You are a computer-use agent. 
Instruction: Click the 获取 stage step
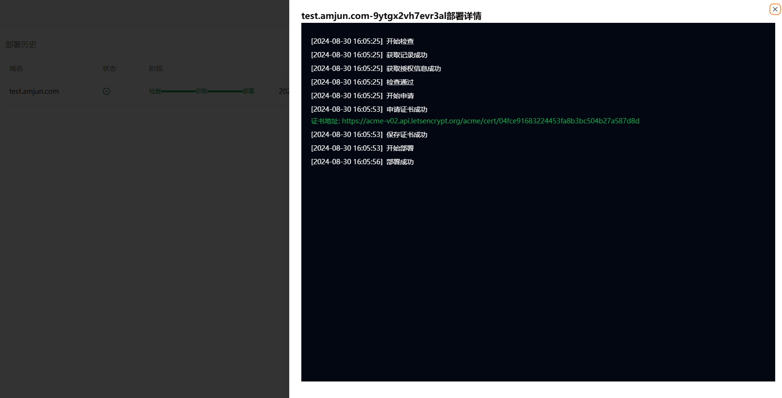tap(202, 91)
